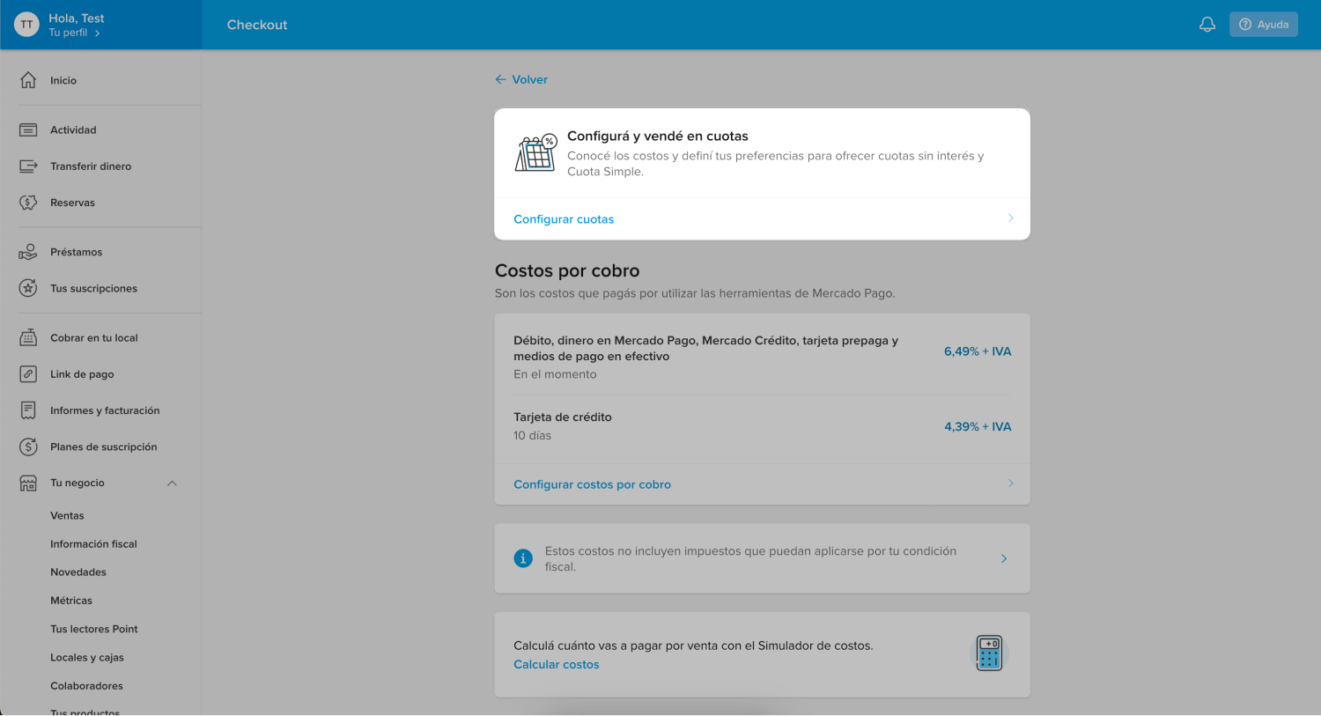Click the Actividad sidebar icon
The image size is (1321, 716).
[28, 129]
